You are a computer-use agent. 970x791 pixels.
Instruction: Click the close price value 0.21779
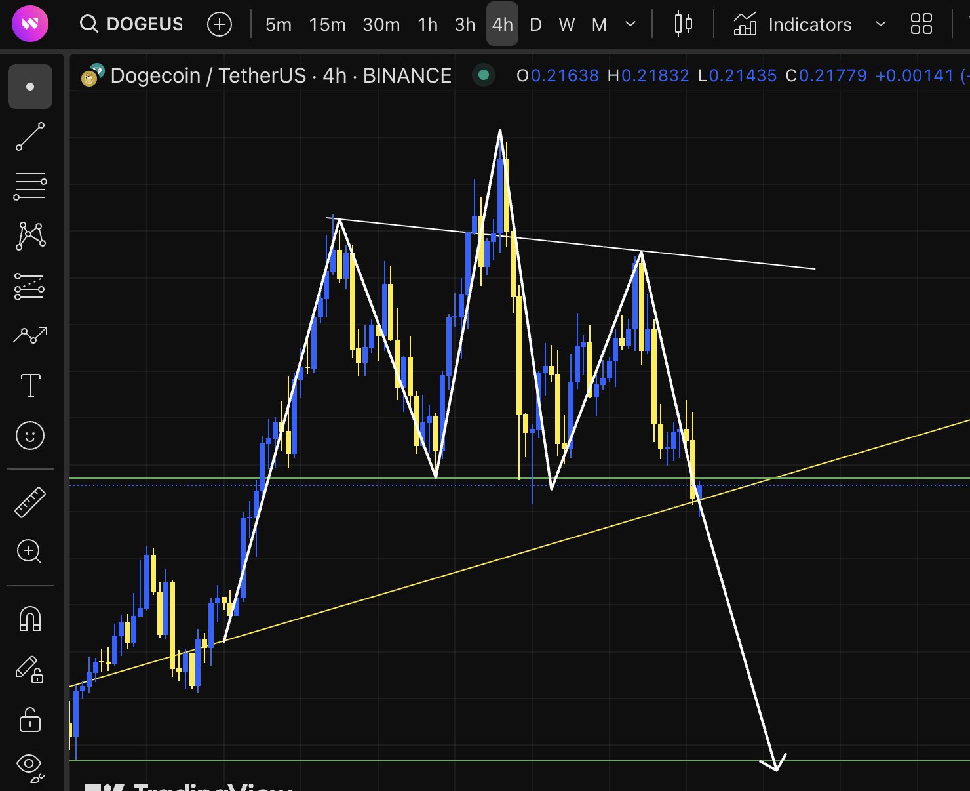click(x=833, y=76)
